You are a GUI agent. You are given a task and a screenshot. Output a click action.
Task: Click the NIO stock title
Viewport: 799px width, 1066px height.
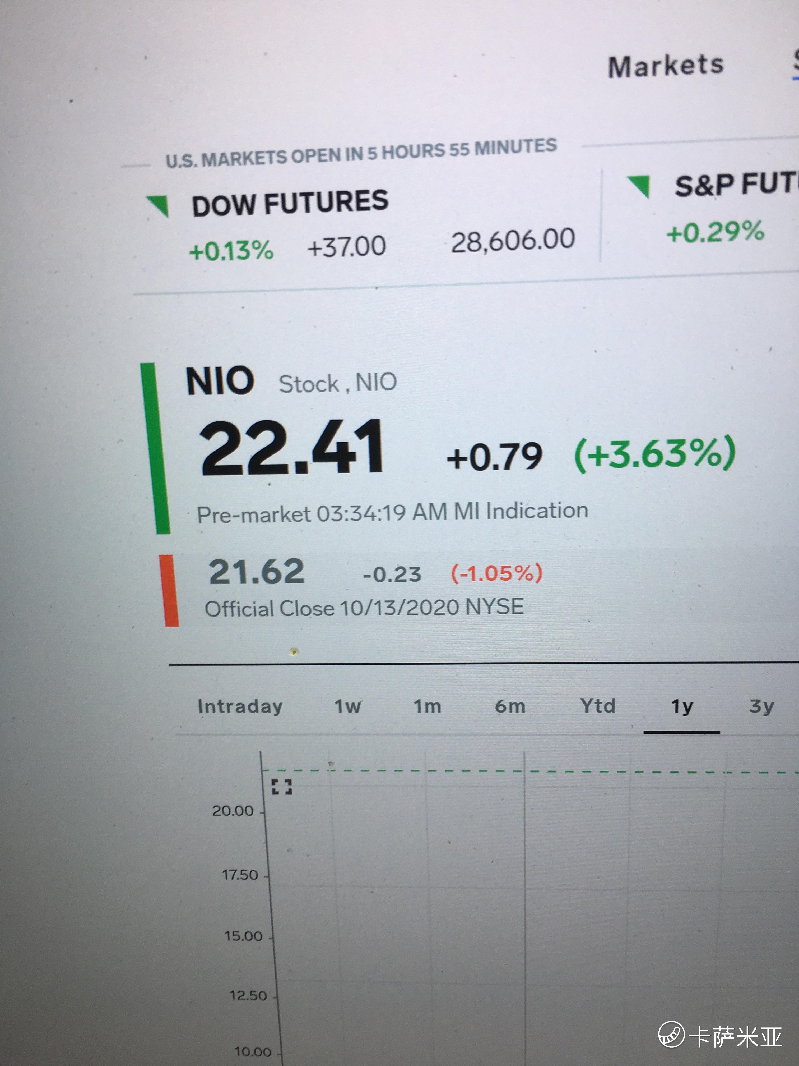pos(220,381)
